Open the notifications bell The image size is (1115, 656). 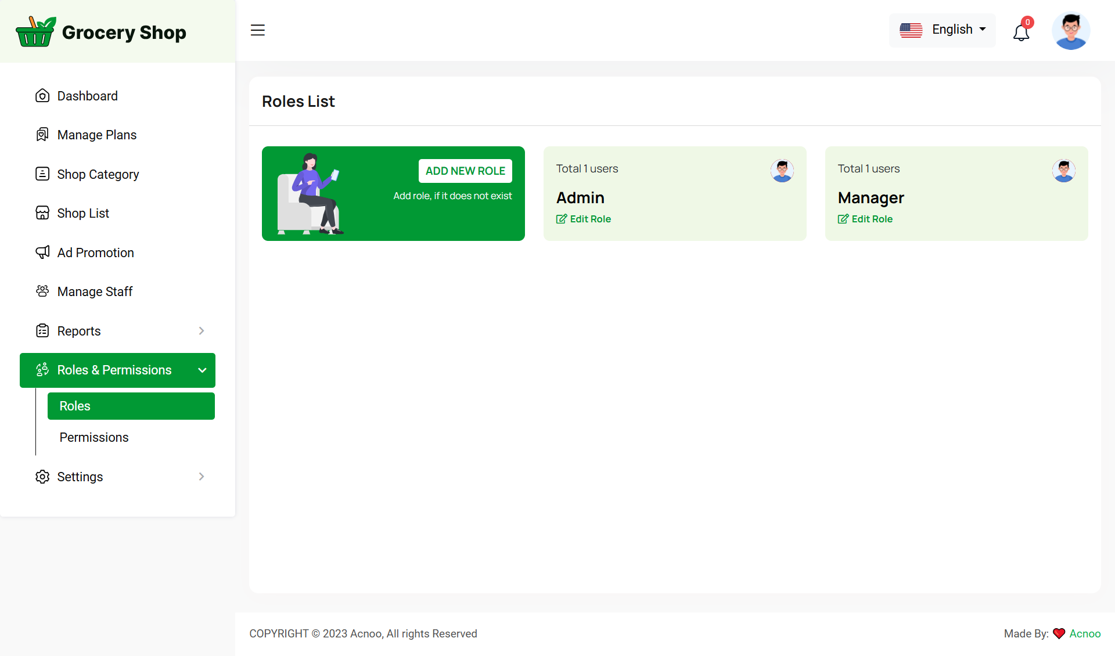point(1021,32)
